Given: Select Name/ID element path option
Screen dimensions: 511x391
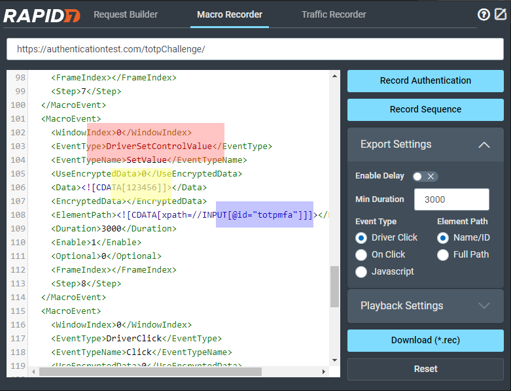Looking at the screenshot, I should click(x=443, y=238).
